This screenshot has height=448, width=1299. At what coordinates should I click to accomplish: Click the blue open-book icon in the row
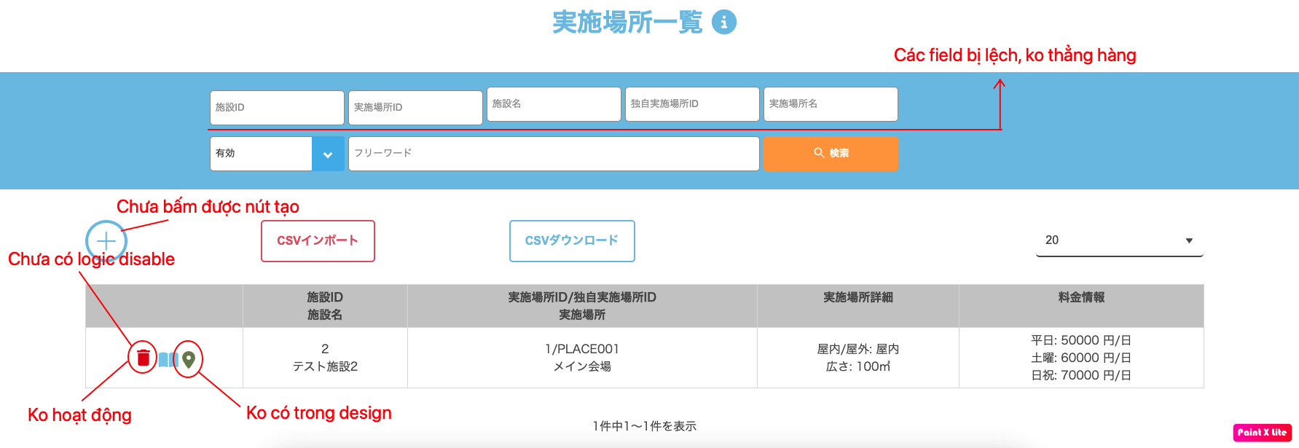(168, 359)
